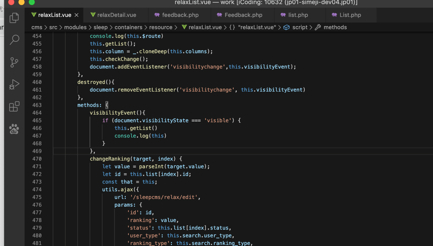Click the cms breadcrumb segment
Screen dimensions: 433x246
coord(37,27)
